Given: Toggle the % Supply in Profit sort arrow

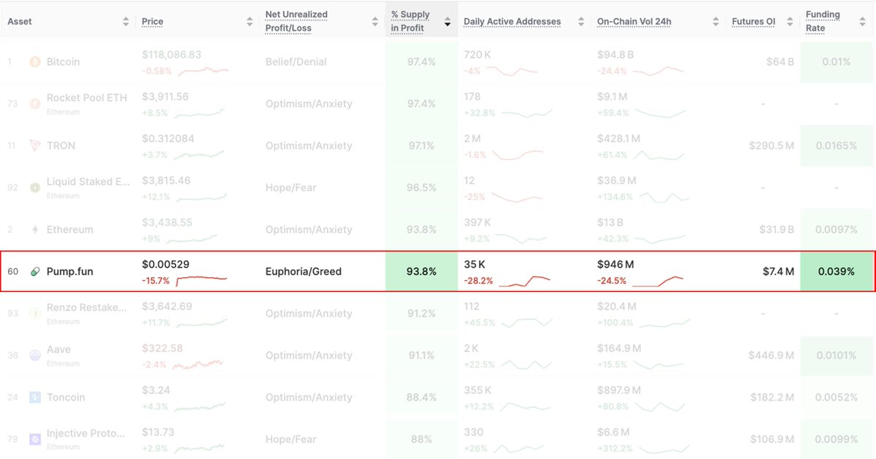Looking at the screenshot, I should coord(447,22).
